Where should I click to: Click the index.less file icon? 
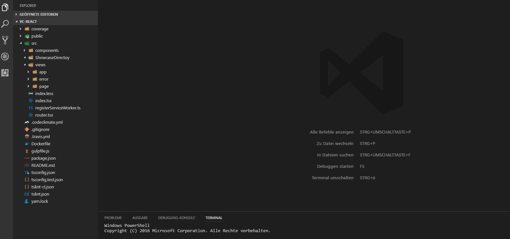[31, 93]
